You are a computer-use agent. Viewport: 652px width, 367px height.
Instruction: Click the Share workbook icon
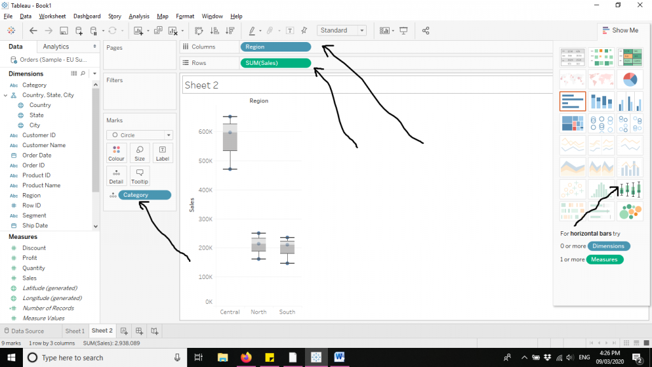425,31
